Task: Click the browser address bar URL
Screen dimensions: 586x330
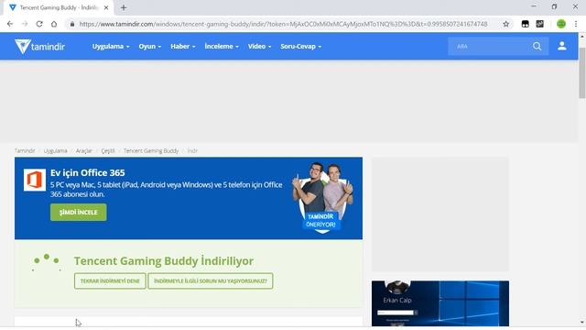Action: tap(283, 24)
